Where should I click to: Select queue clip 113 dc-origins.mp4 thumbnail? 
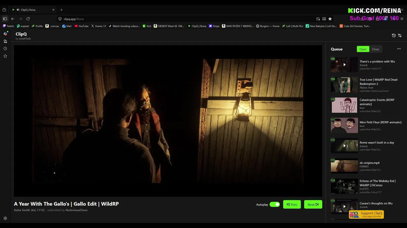point(344,166)
